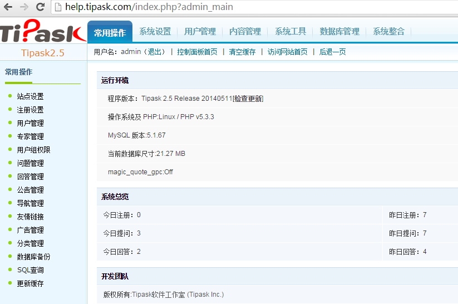
Task: Open SQL查询 in sidebar
Action: (31, 270)
